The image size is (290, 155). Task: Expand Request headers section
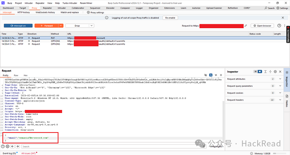[x=280, y=100]
